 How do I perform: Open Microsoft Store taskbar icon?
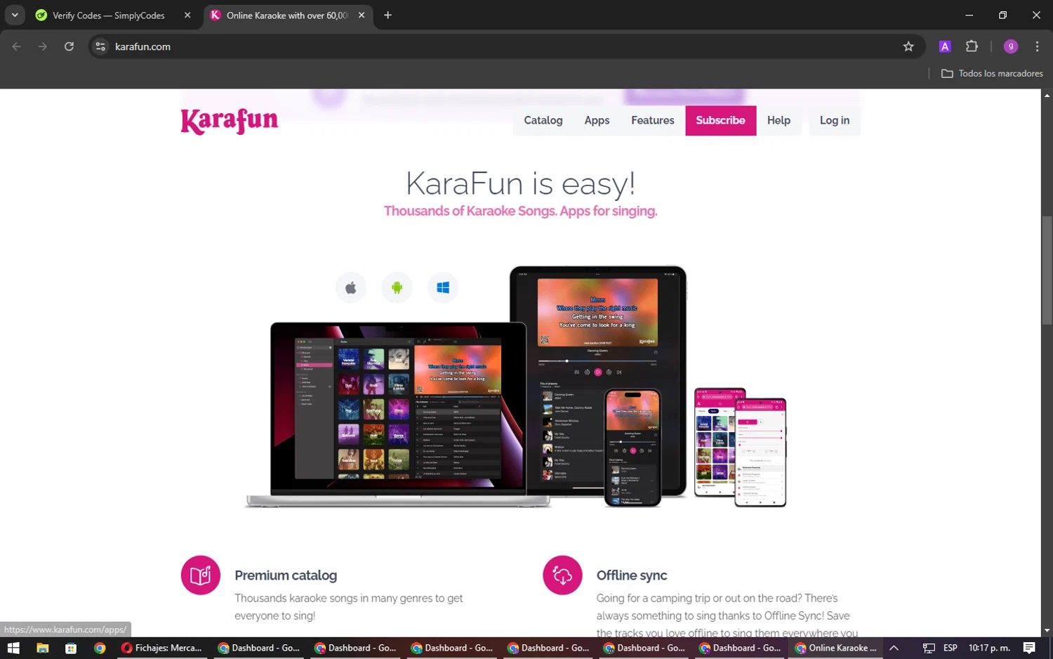[71, 648]
